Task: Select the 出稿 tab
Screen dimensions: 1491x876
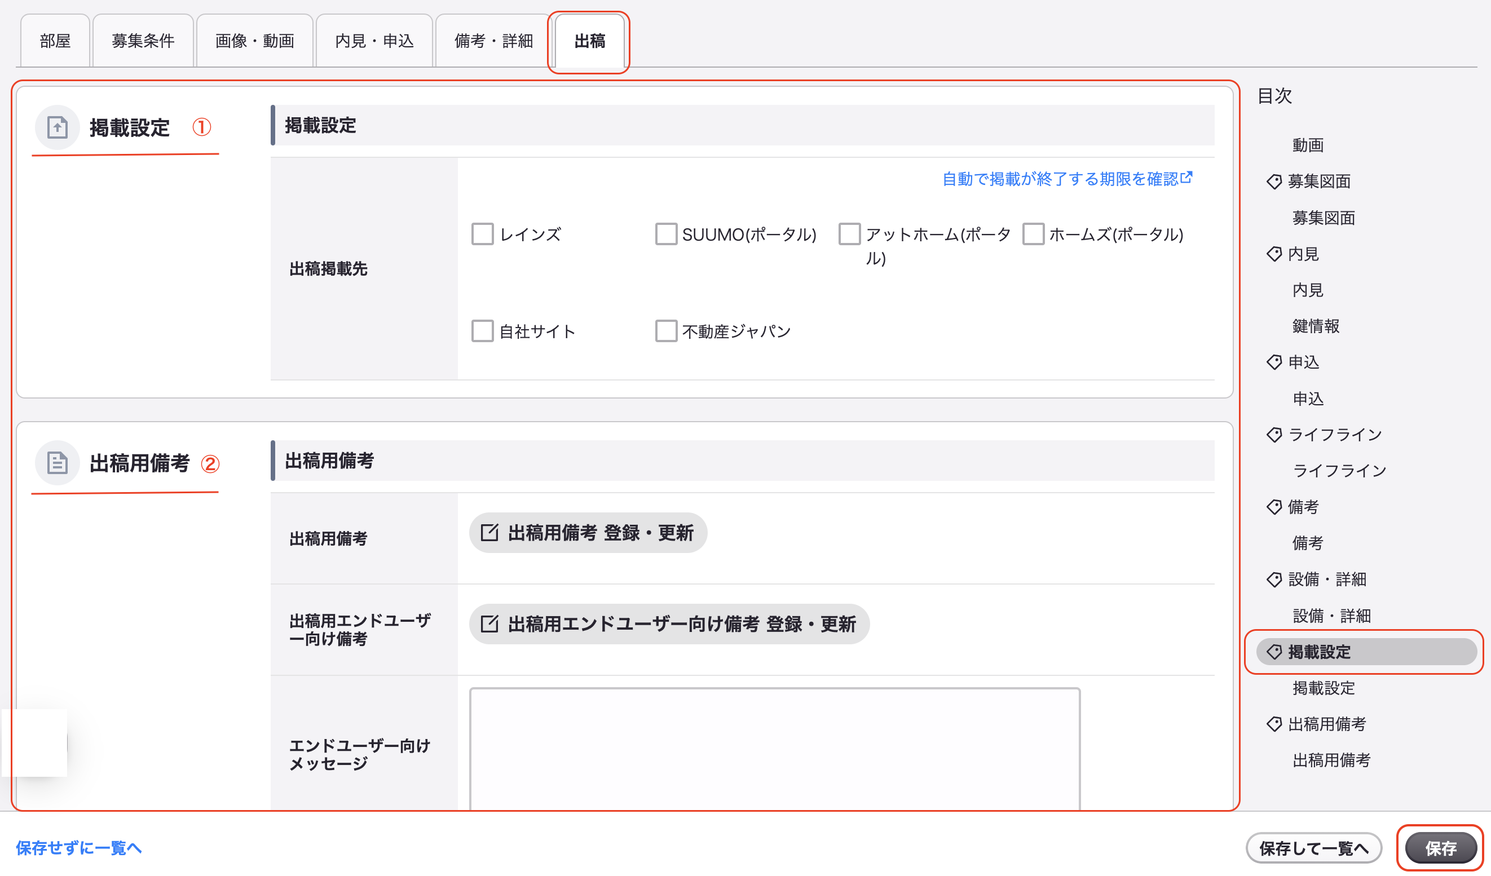Action: (589, 41)
